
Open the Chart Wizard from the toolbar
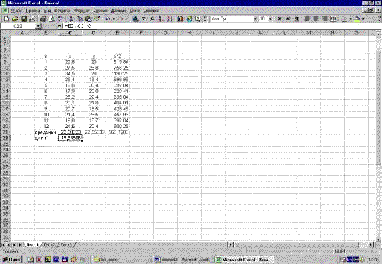click(x=181, y=20)
